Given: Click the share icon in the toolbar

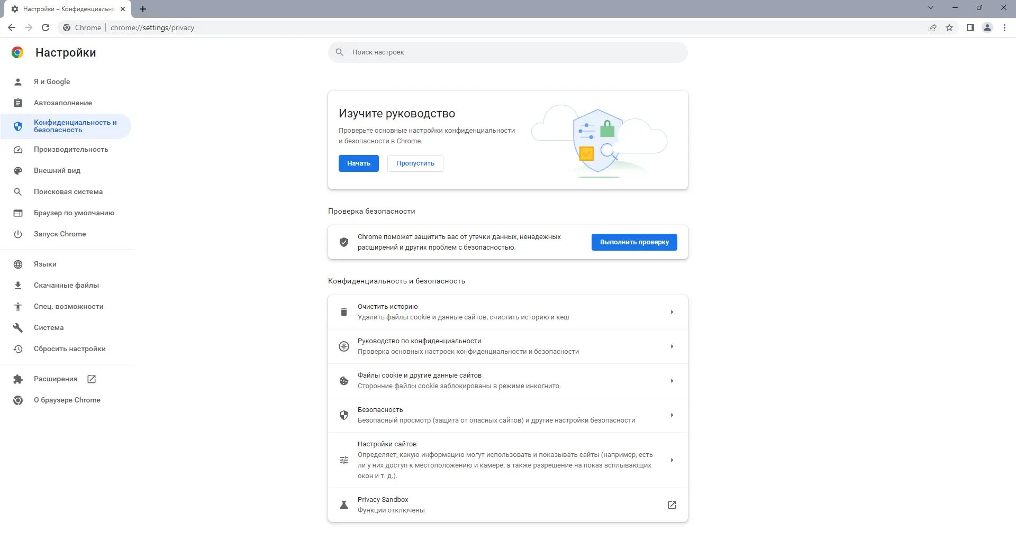Looking at the screenshot, I should point(932,27).
